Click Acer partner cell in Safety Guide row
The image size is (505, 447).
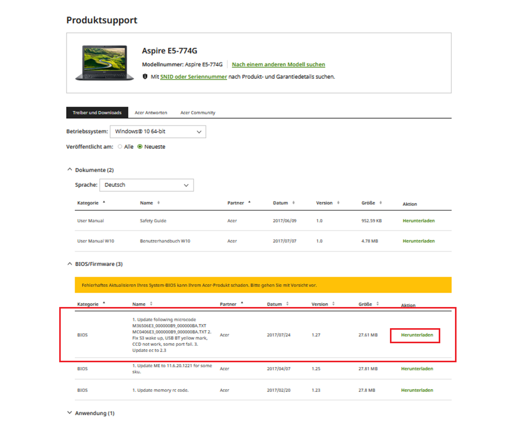point(232,221)
